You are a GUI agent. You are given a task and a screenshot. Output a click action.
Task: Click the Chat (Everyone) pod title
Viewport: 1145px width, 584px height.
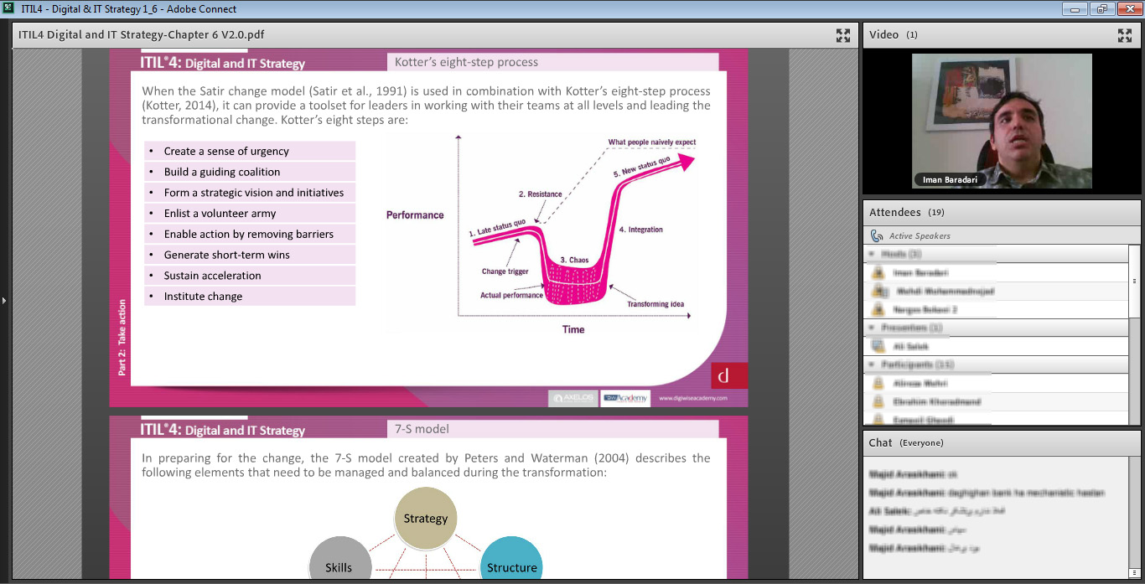(906, 442)
